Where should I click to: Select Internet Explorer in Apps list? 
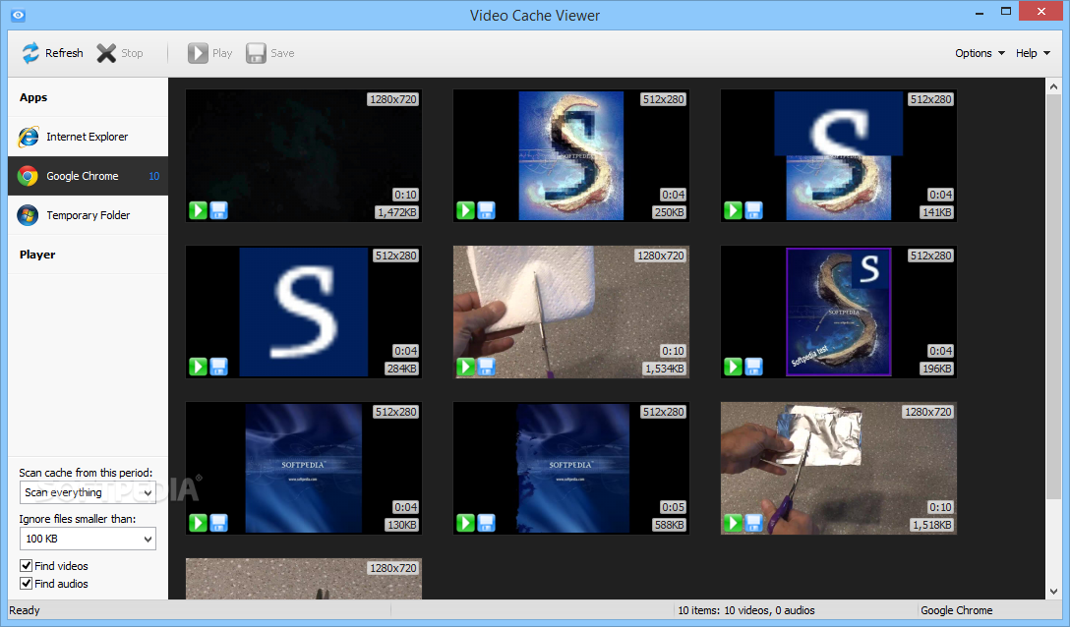89,137
